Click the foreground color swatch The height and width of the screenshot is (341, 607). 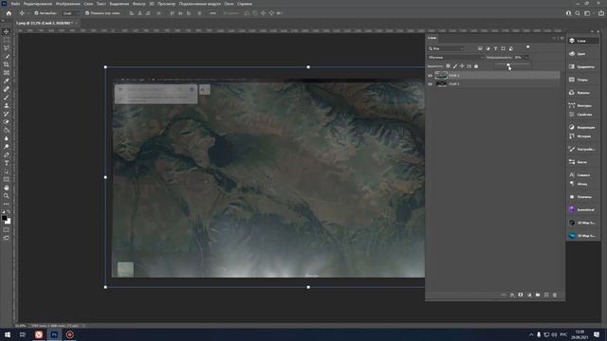4,218
